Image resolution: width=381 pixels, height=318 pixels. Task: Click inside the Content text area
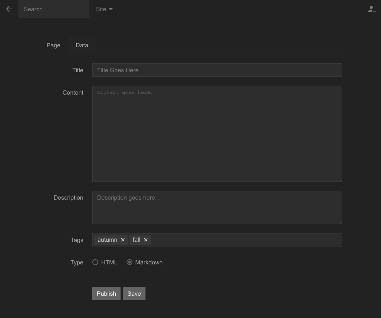(x=217, y=134)
